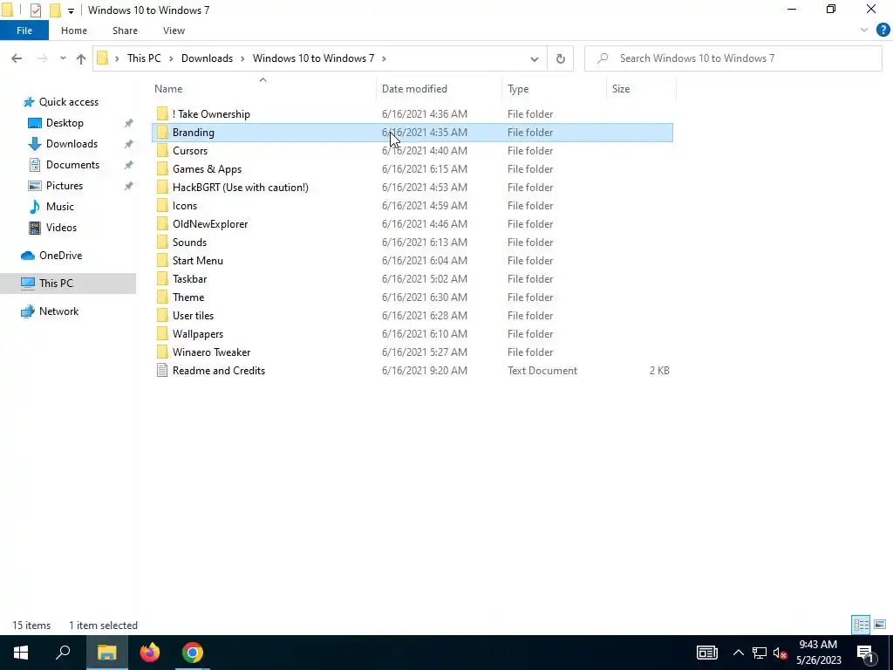Show hidden system tray icons
This screenshot has height=670, width=893.
click(738, 653)
